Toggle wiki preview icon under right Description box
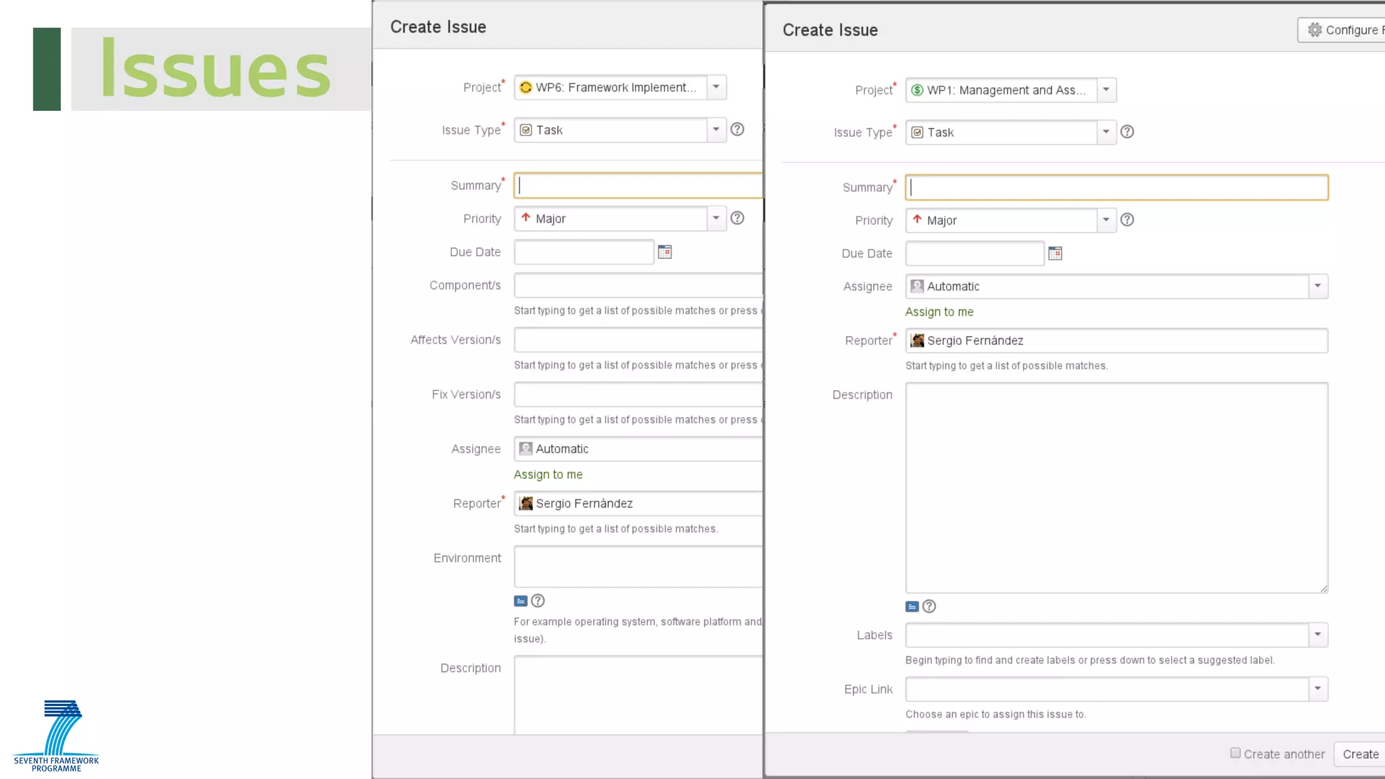This screenshot has width=1385, height=779. point(912,607)
